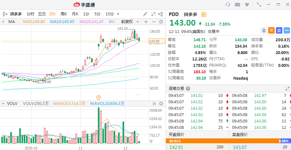The image size is (291, 150).
Task: Open more timeframes dropdown after 15分
Action: tap(118, 14)
